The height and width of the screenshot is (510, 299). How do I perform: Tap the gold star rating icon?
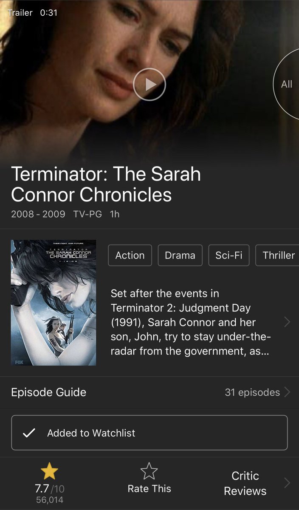(49, 472)
